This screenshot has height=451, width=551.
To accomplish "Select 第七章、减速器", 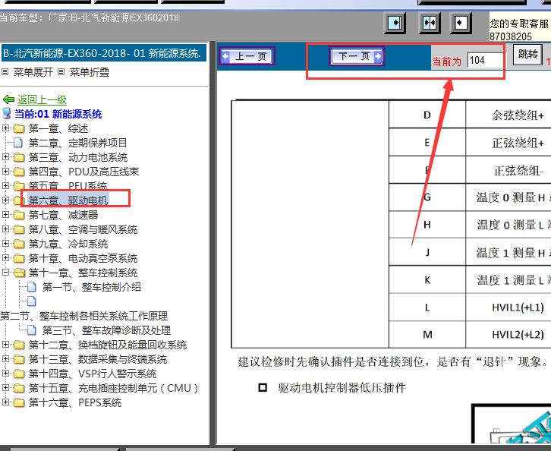I will pyautogui.click(x=63, y=215).
